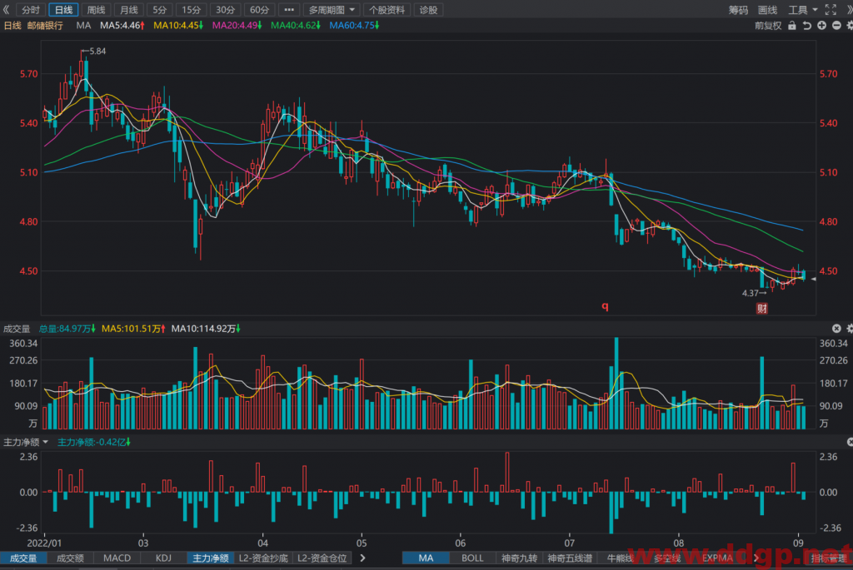Open the 前复权 price adjustment setting
853x570 pixels.
point(767,26)
